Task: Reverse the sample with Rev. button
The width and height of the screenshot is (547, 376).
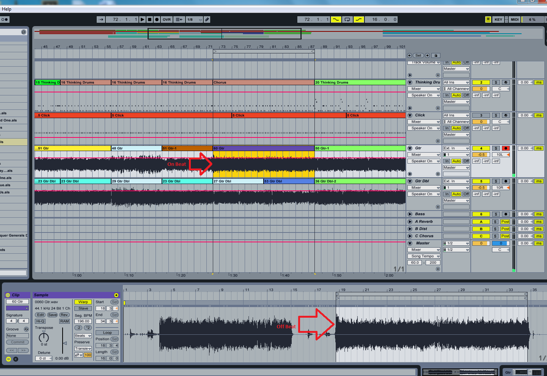Action: pyautogui.click(x=64, y=315)
